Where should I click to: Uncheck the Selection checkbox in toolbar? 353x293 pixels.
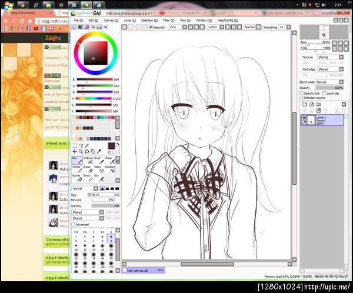(151, 27)
